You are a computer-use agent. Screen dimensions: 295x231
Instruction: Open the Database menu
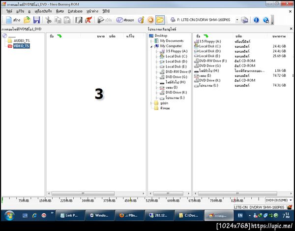tap(75, 11)
